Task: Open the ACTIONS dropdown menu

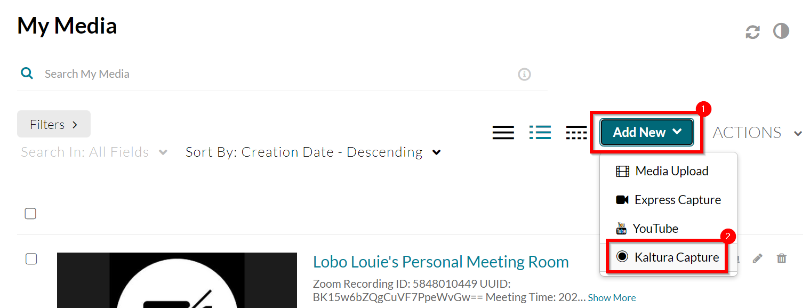Action: tap(757, 133)
